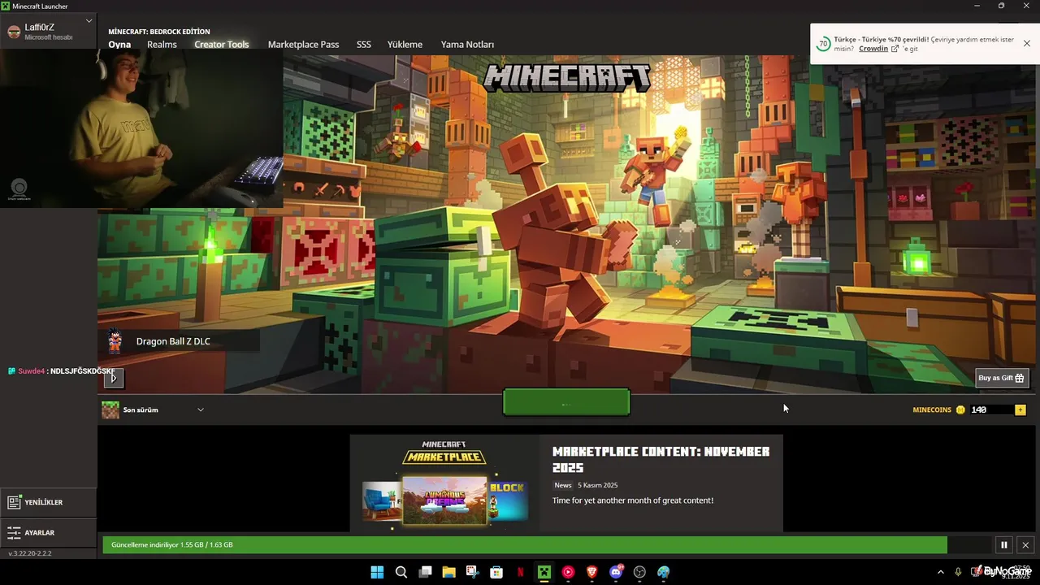Open Brave browser from taskbar
Screen dimensions: 1040x585
pos(591,572)
